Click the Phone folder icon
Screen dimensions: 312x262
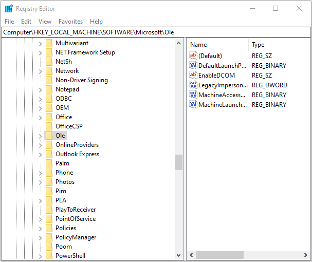[49, 173]
